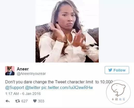Open the @Support mention link
Viewport: 134px width, 108px height.
[x=15, y=88]
